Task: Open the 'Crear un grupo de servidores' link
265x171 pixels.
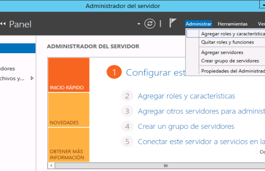Action: click(x=186, y=127)
